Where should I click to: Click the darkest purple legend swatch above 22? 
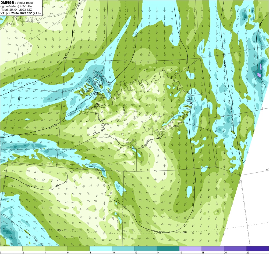pos(257,248)
